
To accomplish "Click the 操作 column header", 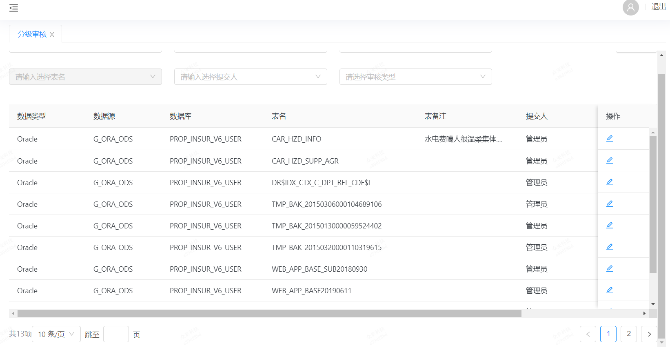I will tap(613, 116).
